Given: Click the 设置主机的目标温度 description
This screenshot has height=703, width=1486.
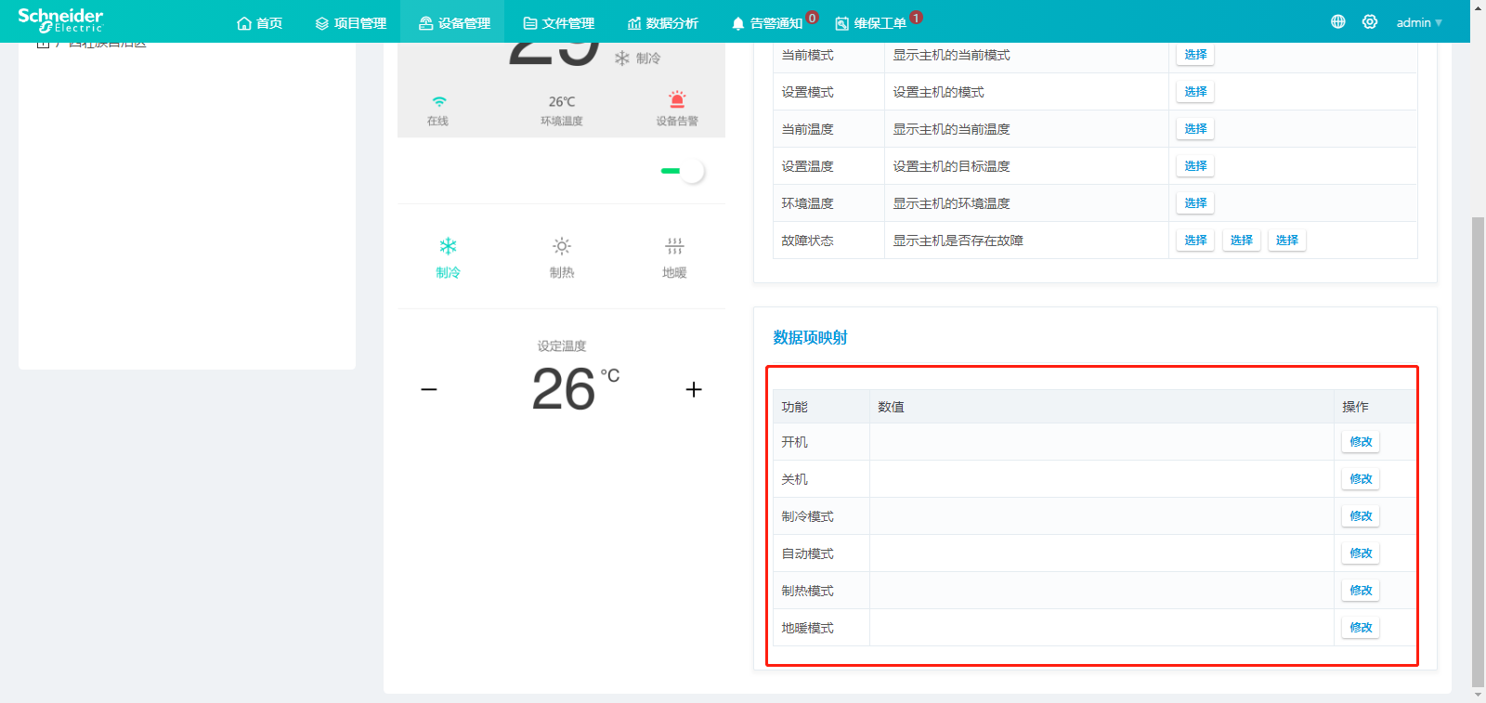Looking at the screenshot, I should pos(951,166).
